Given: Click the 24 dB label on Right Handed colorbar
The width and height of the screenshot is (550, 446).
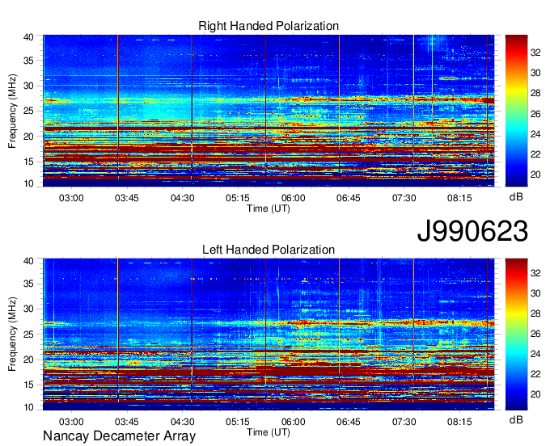Looking at the screenshot, I should click(535, 134).
